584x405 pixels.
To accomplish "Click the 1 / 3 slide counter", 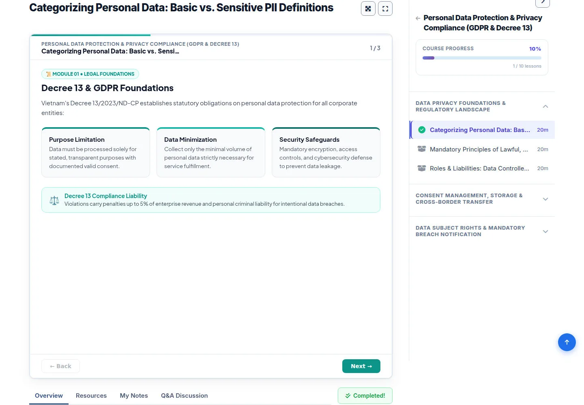I will (375, 48).
